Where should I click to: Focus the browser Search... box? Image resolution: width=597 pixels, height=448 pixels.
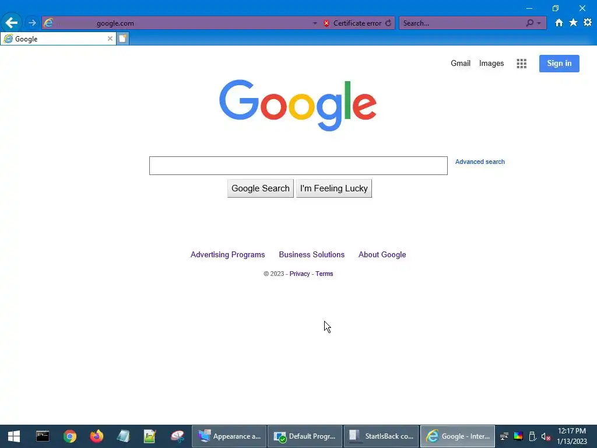[462, 23]
